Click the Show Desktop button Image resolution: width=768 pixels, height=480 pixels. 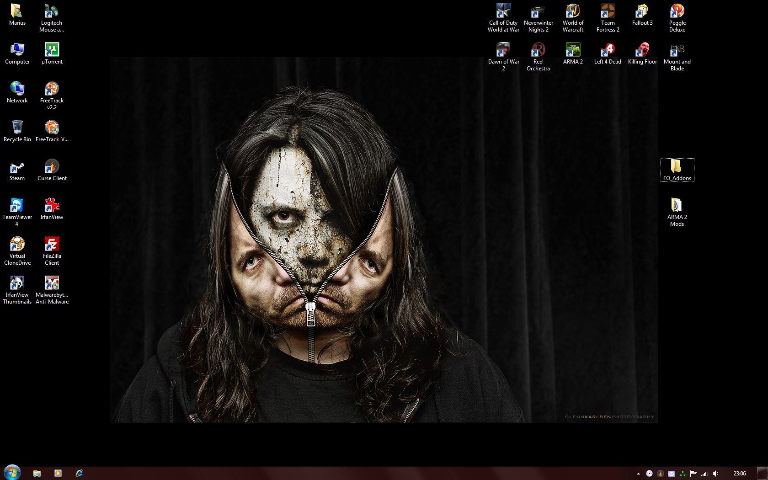(763, 473)
